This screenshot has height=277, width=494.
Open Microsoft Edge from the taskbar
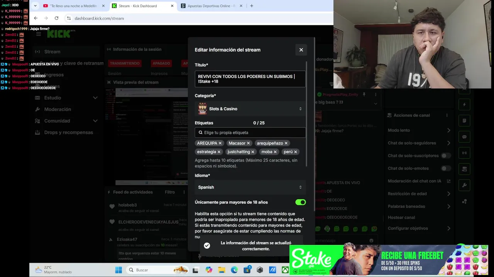pos(234,270)
